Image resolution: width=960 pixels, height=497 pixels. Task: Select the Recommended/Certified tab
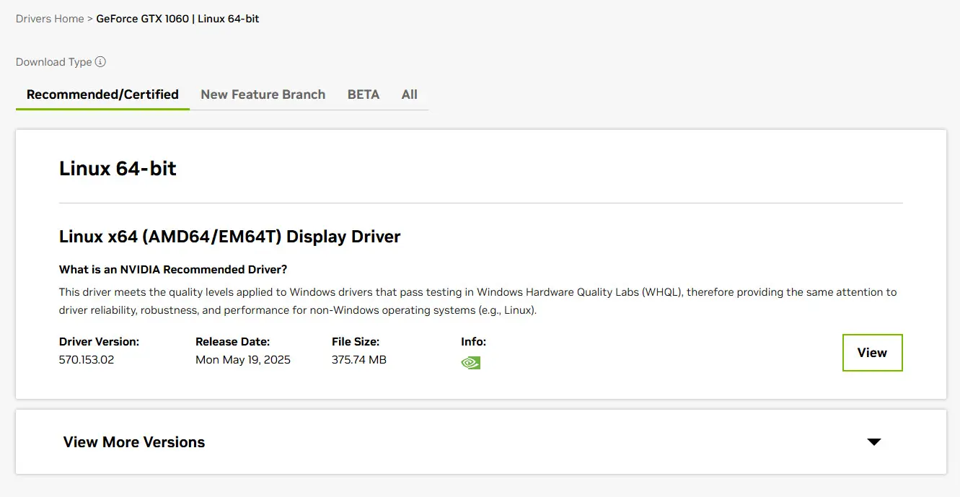(x=102, y=94)
